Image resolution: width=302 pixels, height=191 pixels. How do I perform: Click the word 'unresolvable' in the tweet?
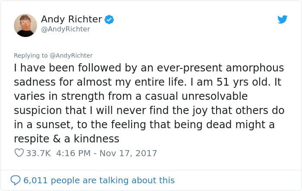(215, 96)
